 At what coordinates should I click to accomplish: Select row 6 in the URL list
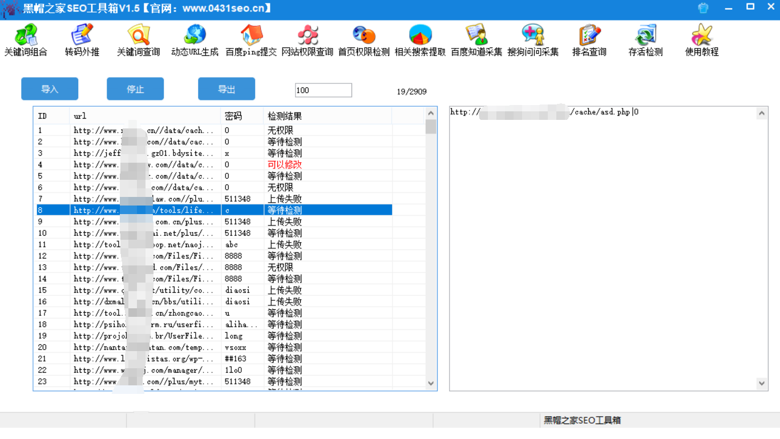[214, 187]
